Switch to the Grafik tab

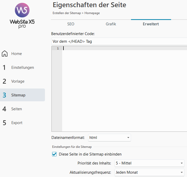tap(111, 24)
